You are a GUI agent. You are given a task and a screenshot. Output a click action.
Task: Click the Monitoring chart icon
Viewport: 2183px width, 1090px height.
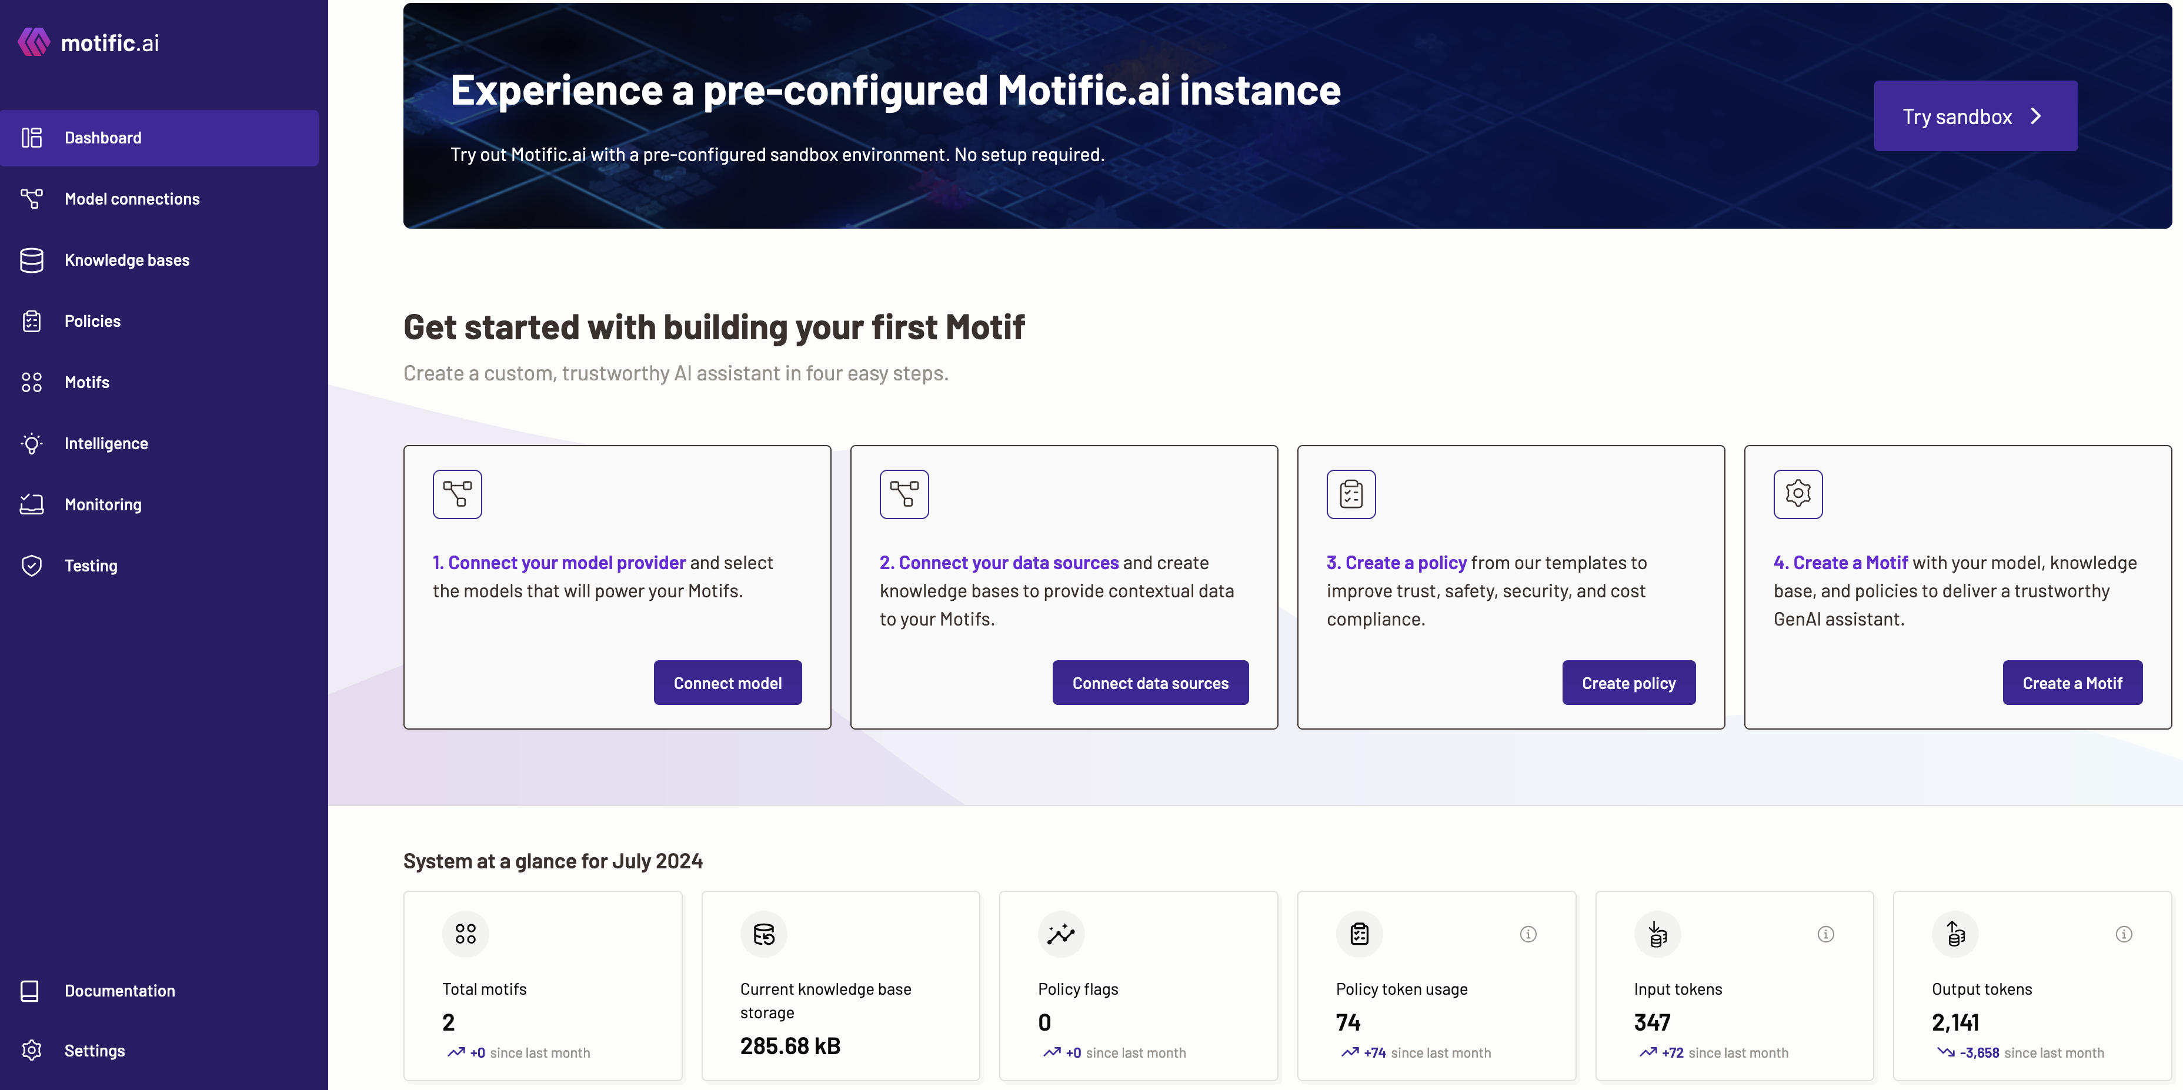pos(31,504)
